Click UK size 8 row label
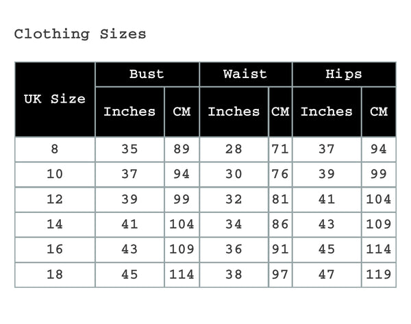 [55, 149]
